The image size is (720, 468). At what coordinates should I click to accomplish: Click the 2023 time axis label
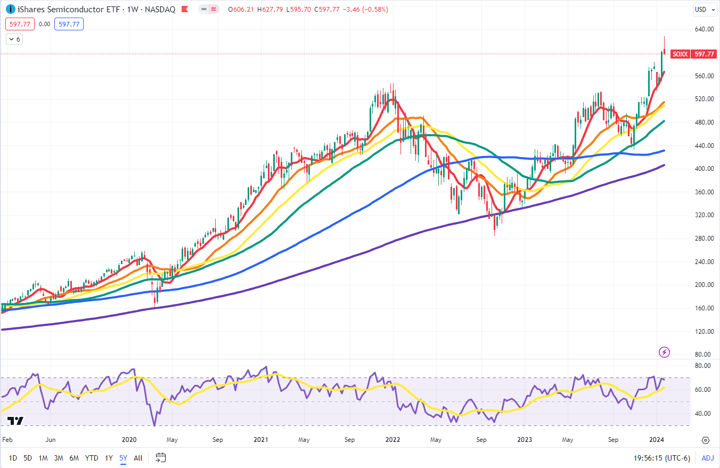coord(525,440)
